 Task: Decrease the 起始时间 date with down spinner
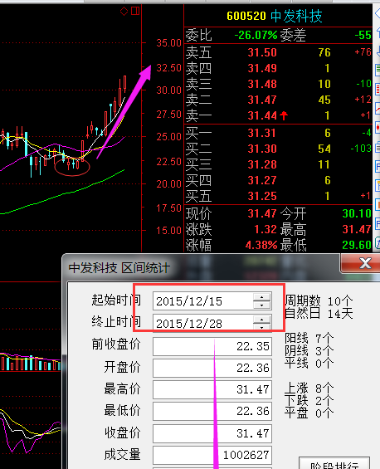(x=262, y=305)
